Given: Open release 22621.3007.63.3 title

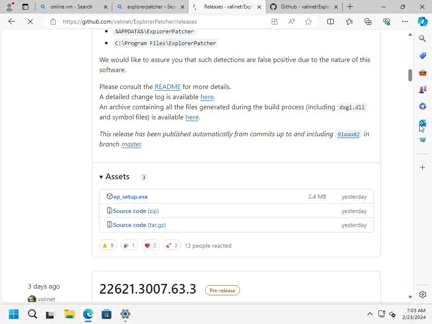Looking at the screenshot, I should [x=148, y=289].
